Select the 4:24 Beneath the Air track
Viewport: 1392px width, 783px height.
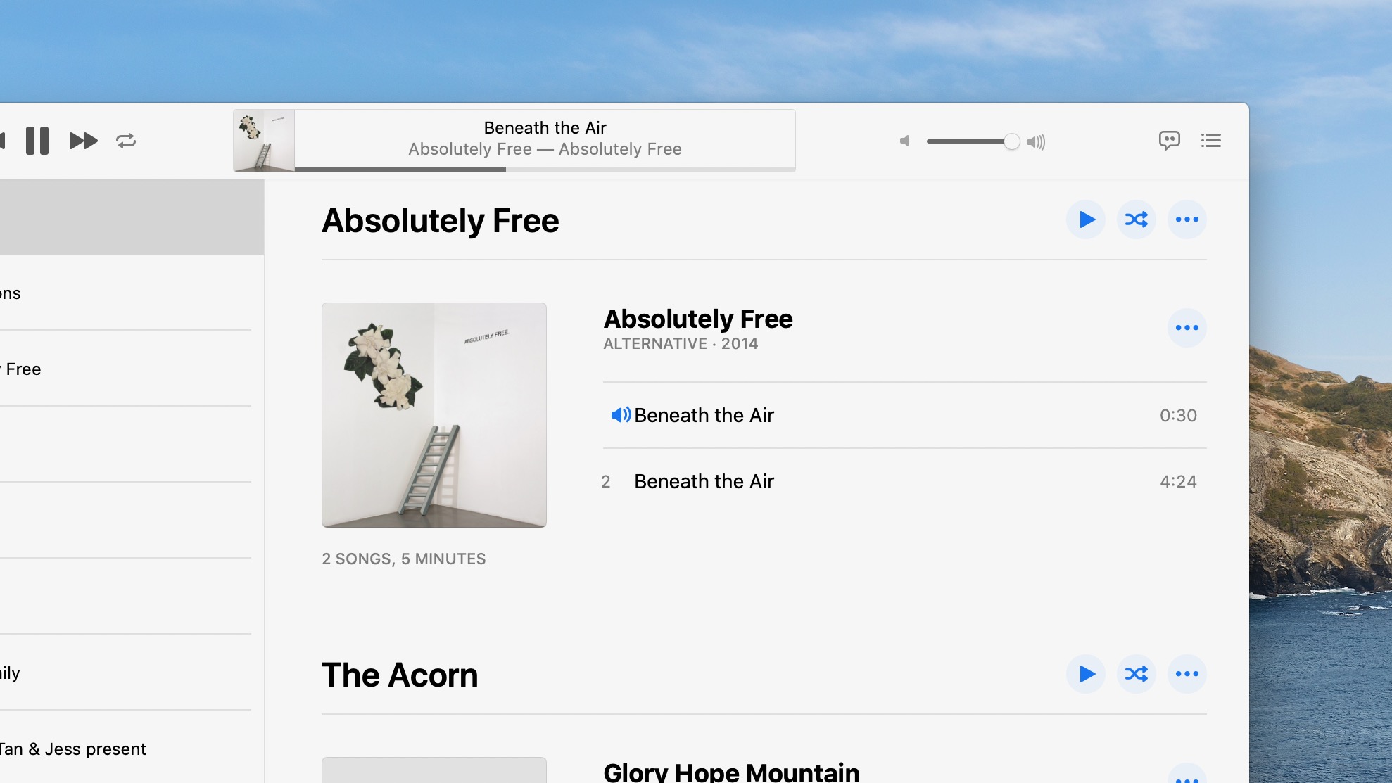(905, 482)
